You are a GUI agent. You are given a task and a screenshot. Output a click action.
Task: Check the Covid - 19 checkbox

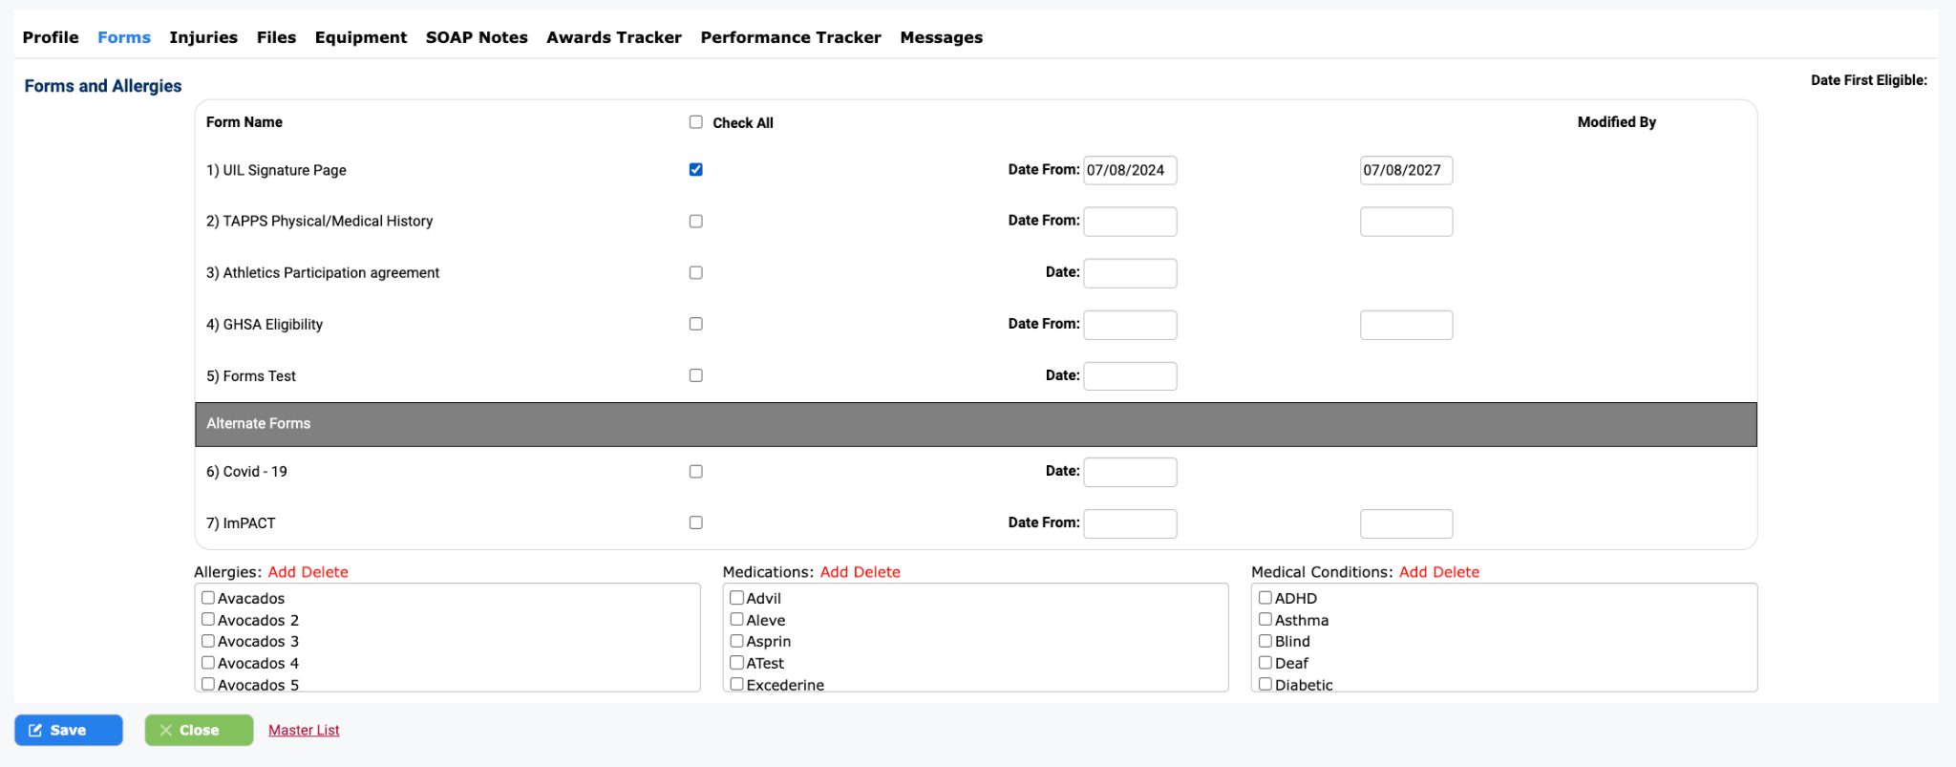[x=695, y=472]
